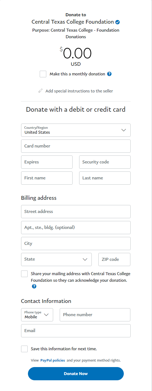152x391 pixels.
Task: Open the PayPal policies link
Action: (x=53, y=360)
